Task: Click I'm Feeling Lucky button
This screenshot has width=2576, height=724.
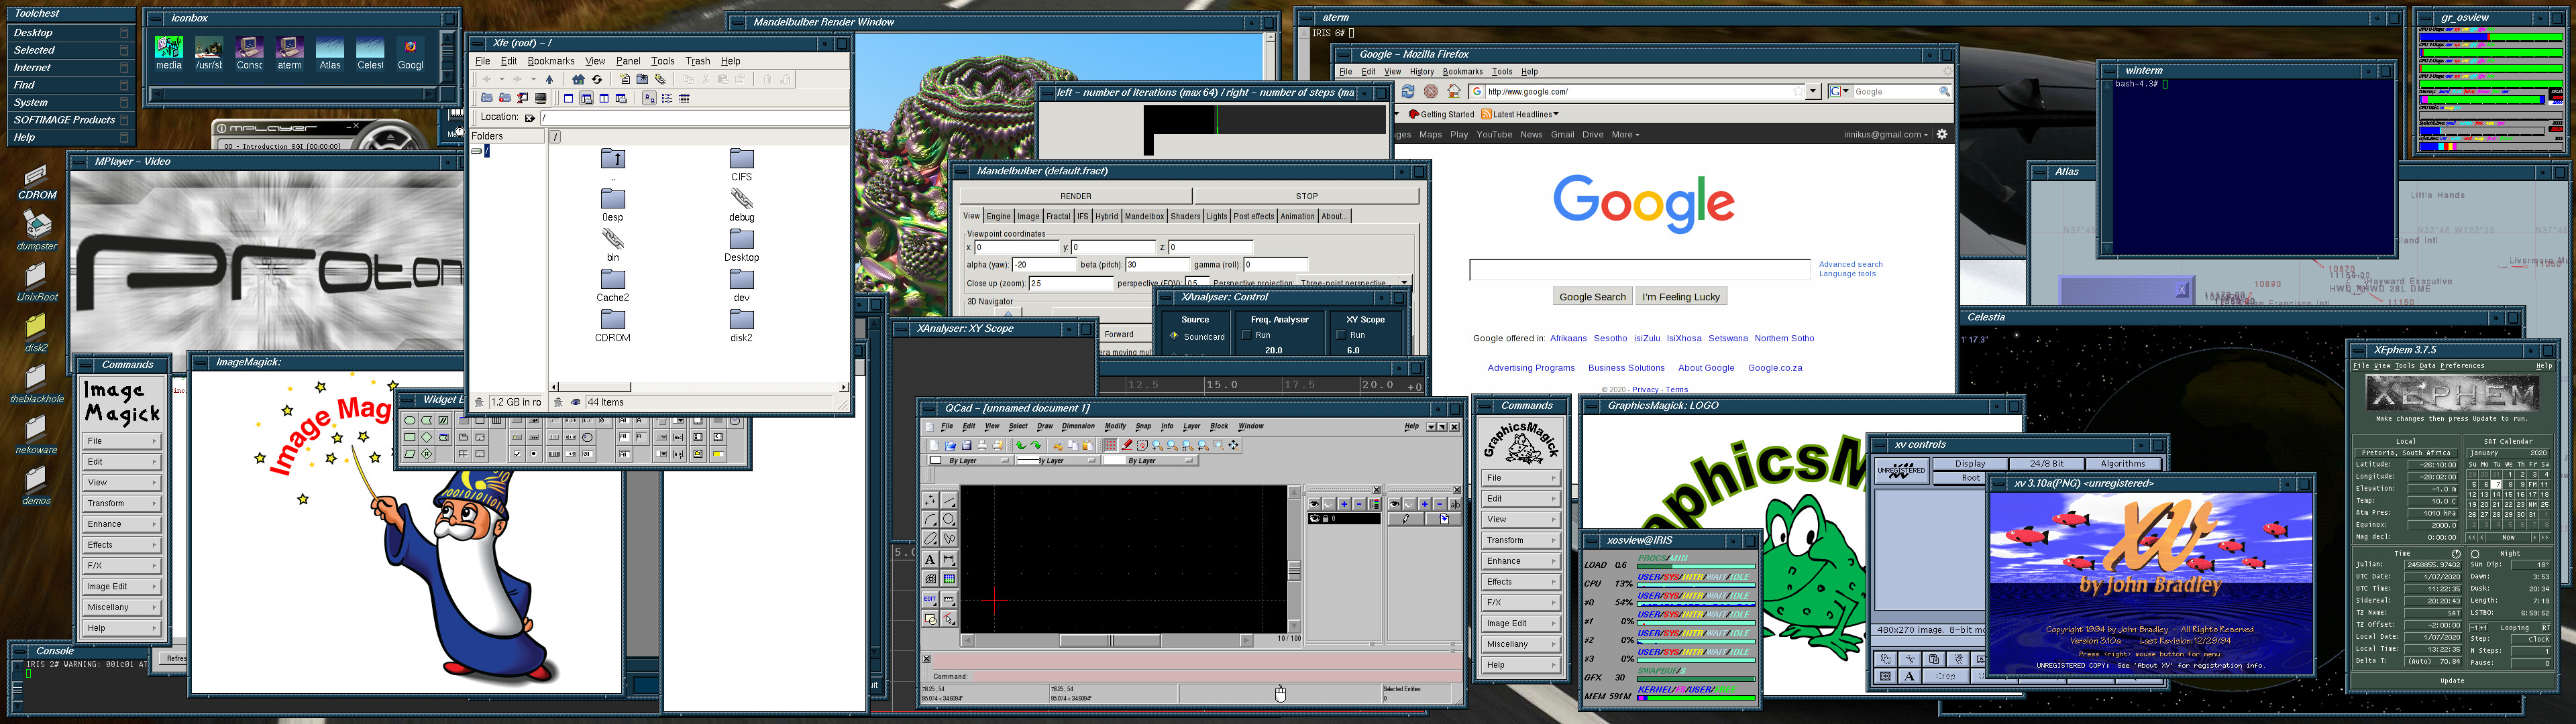Action: pyautogui.click(x=1680, y=297)
